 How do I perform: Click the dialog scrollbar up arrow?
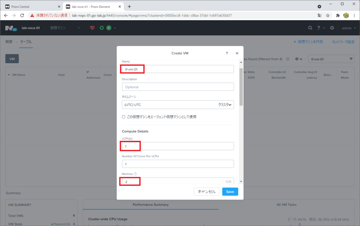pos(241,62)
